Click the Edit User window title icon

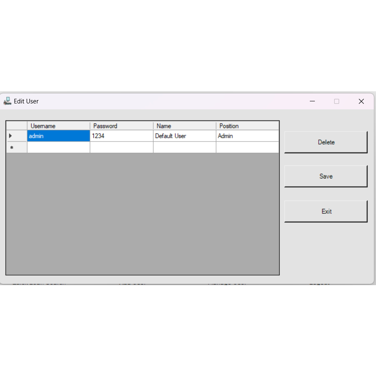pos(7,101)
